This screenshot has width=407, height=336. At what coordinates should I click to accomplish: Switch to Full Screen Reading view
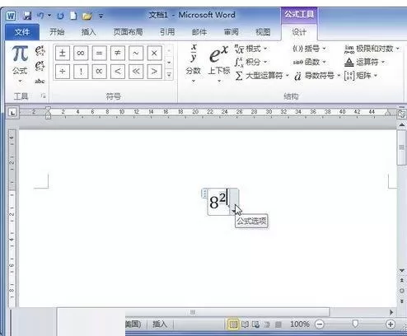(x=245, y=324)
